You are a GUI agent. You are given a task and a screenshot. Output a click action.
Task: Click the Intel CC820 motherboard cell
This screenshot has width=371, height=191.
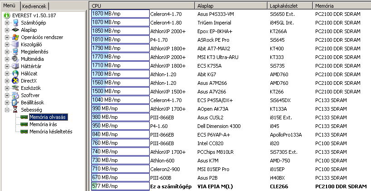(x=210, y=143)
